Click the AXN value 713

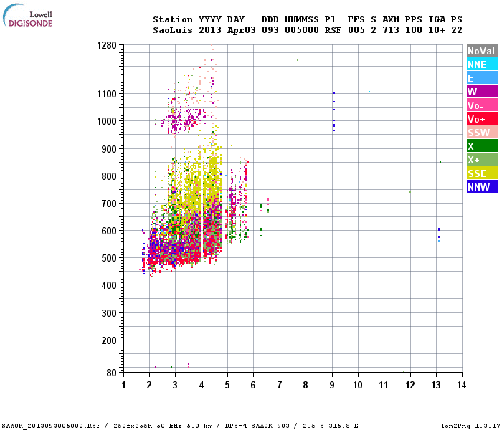tap(391, 30)
